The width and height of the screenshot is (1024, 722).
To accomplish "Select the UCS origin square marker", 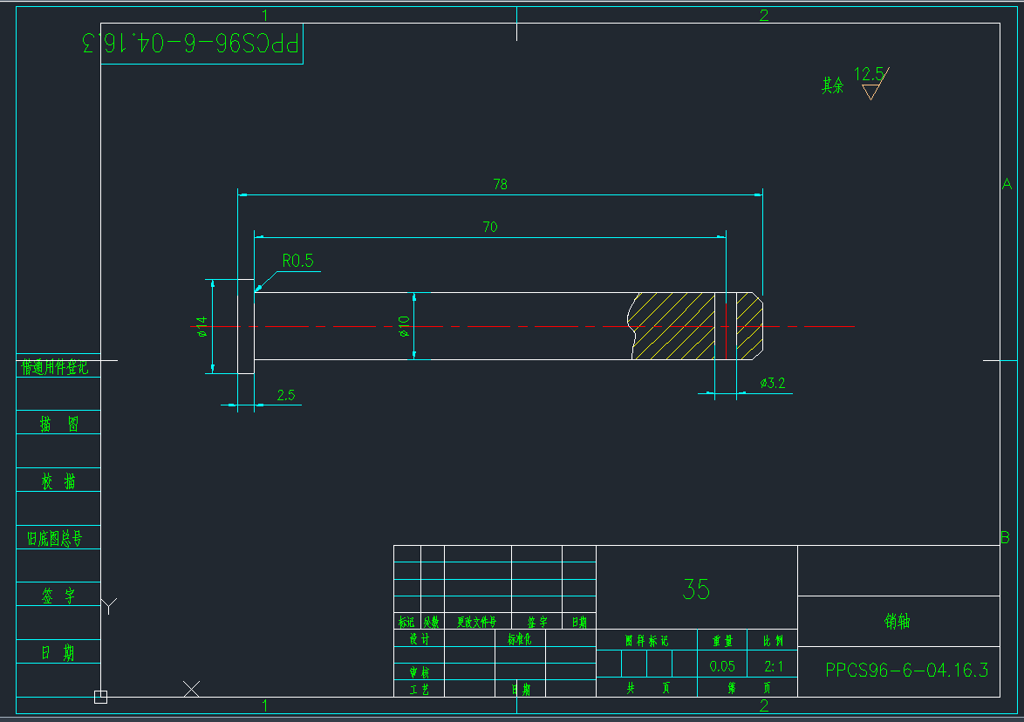I will click(100, 698).
